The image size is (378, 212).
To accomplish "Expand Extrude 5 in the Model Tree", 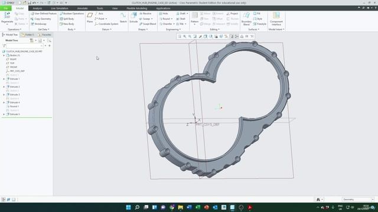I will click(x=4, y=114).
